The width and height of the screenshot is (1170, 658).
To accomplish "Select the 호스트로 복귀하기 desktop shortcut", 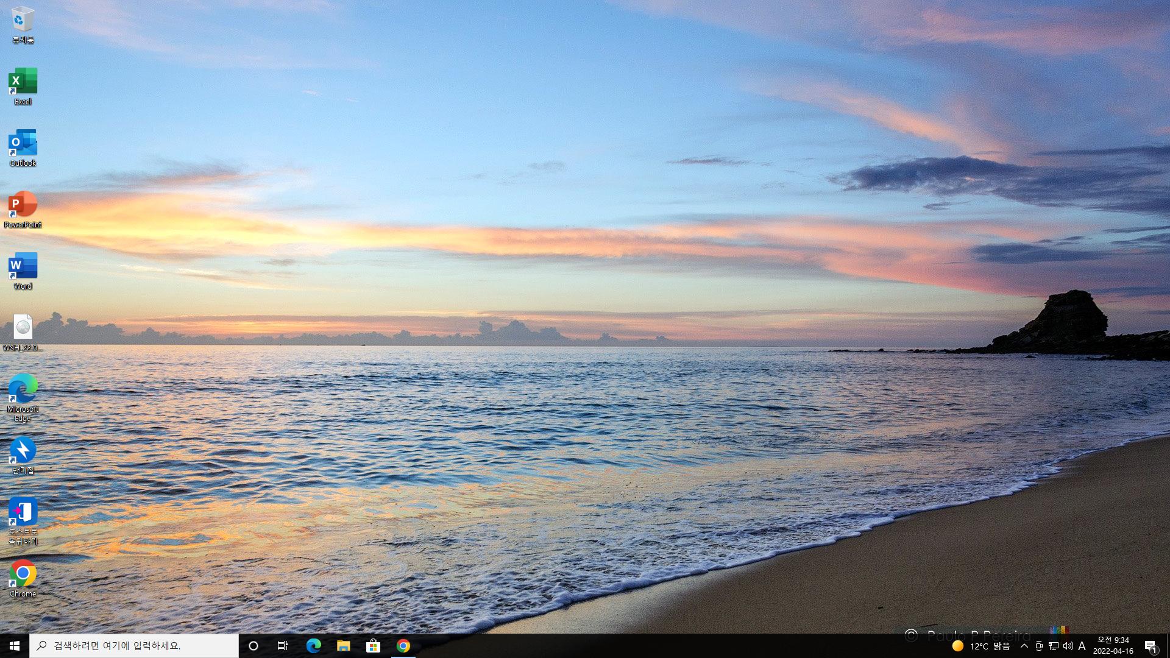I will pyautogui.click(x=23, y=522).
